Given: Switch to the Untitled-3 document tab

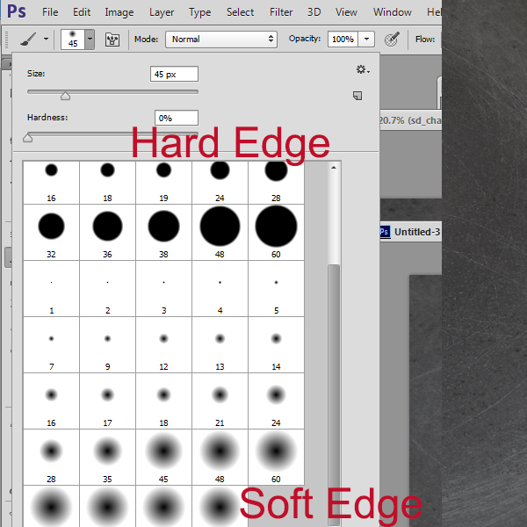Looking at the screenshot, I should [x=411, y=232].
